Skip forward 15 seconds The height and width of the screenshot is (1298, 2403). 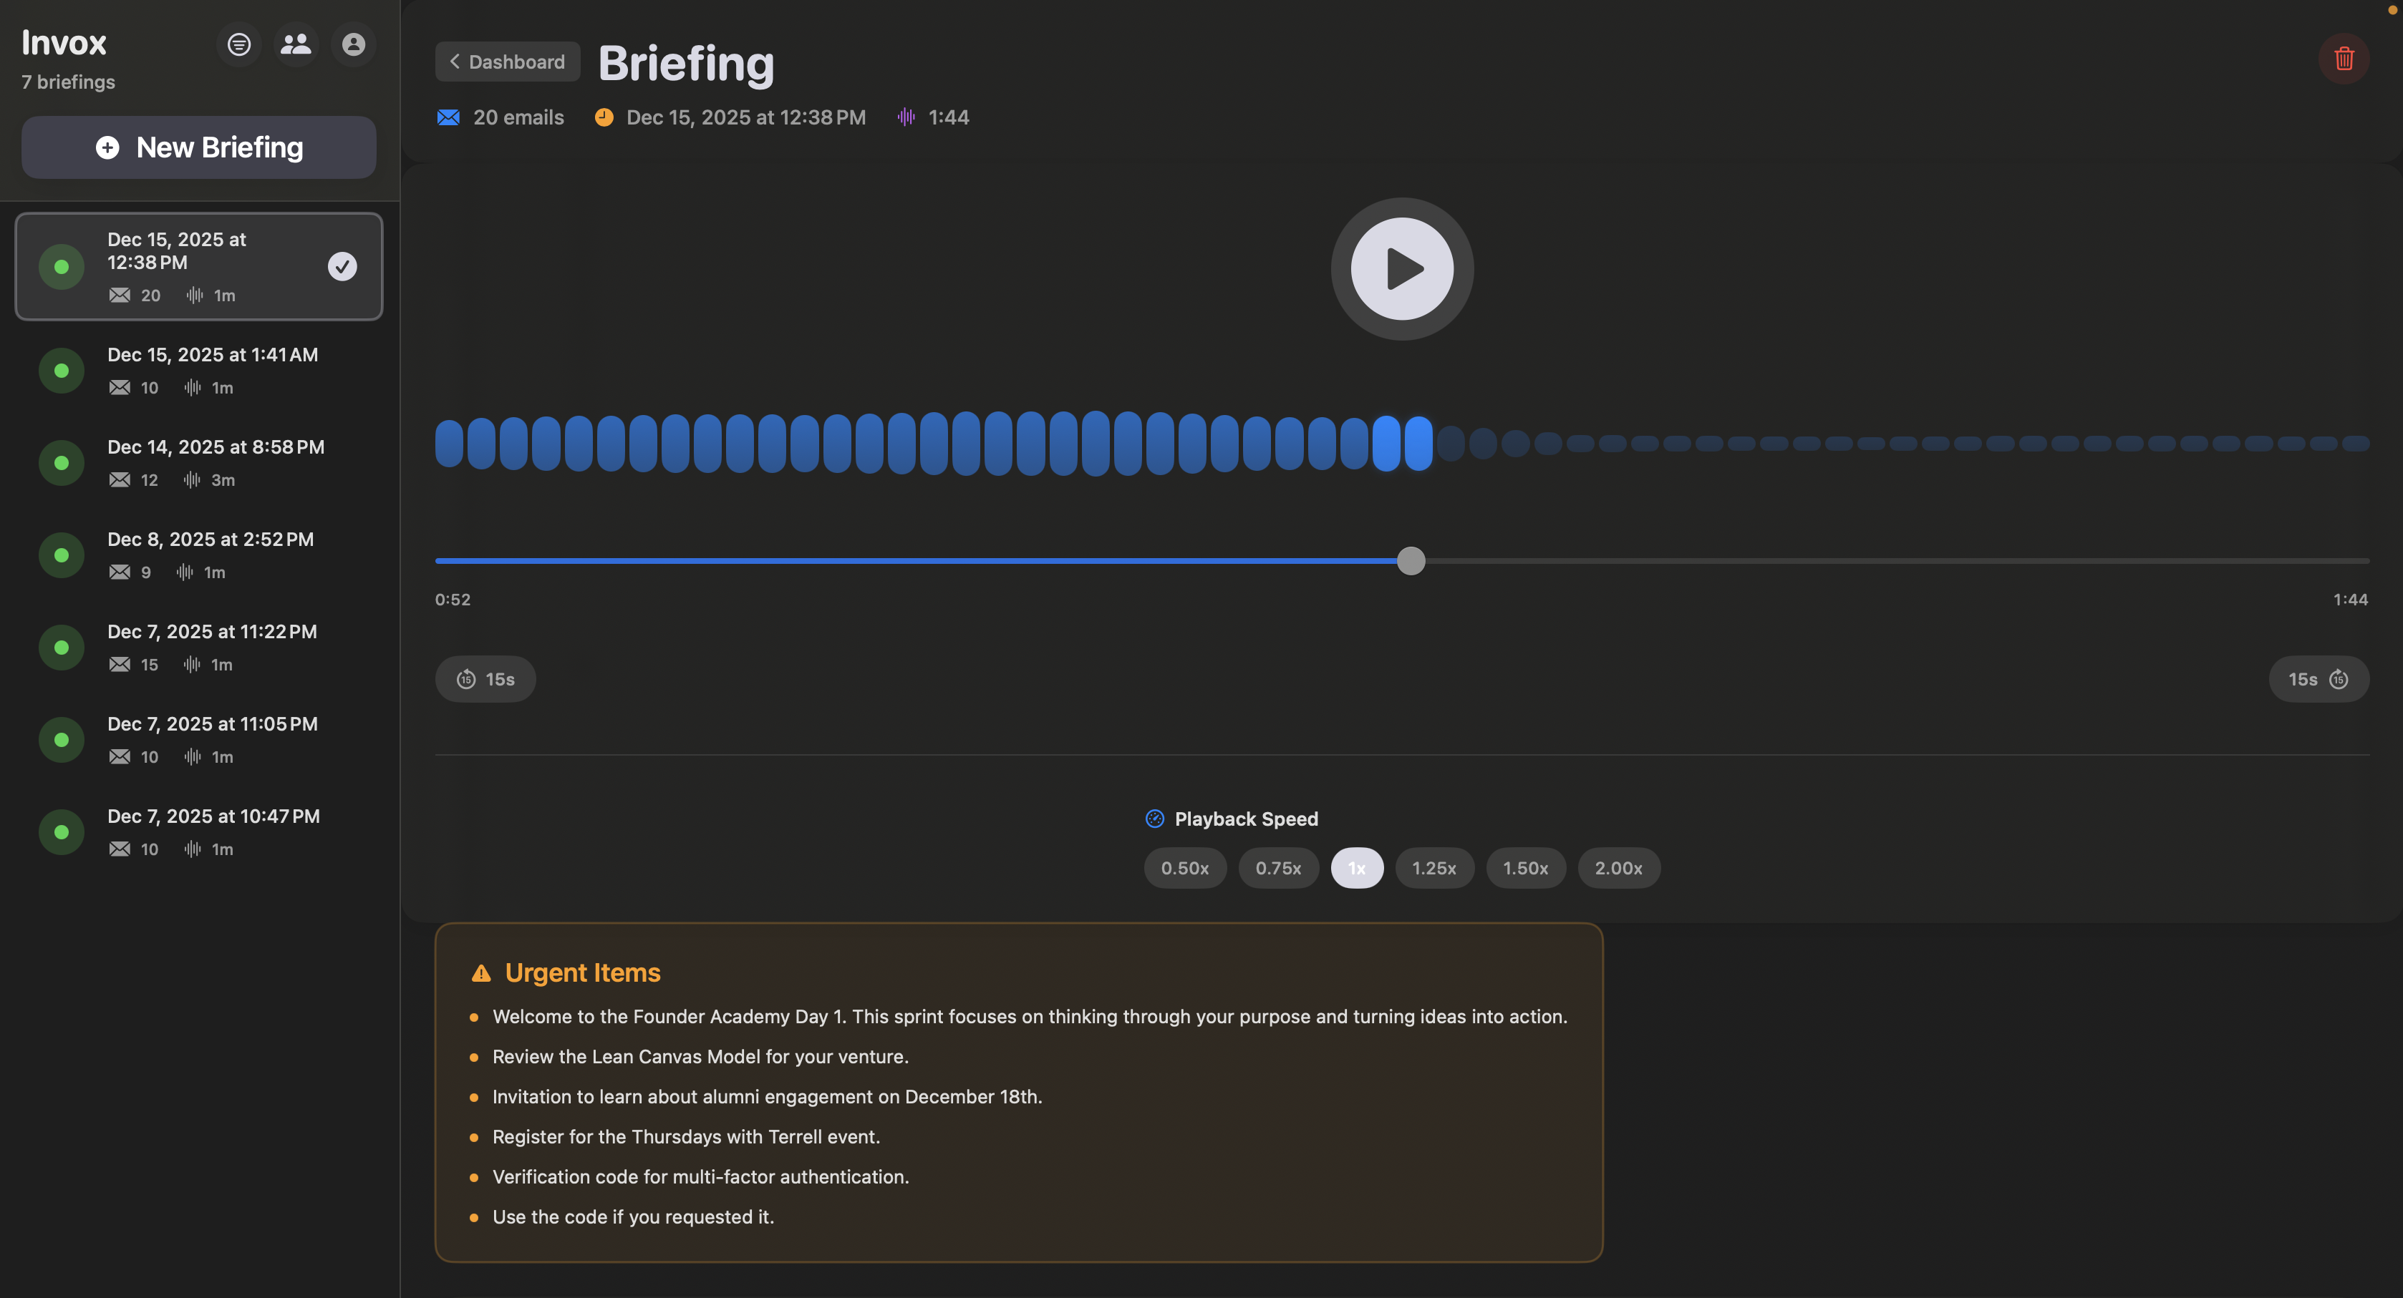[x=2318, y=679]
